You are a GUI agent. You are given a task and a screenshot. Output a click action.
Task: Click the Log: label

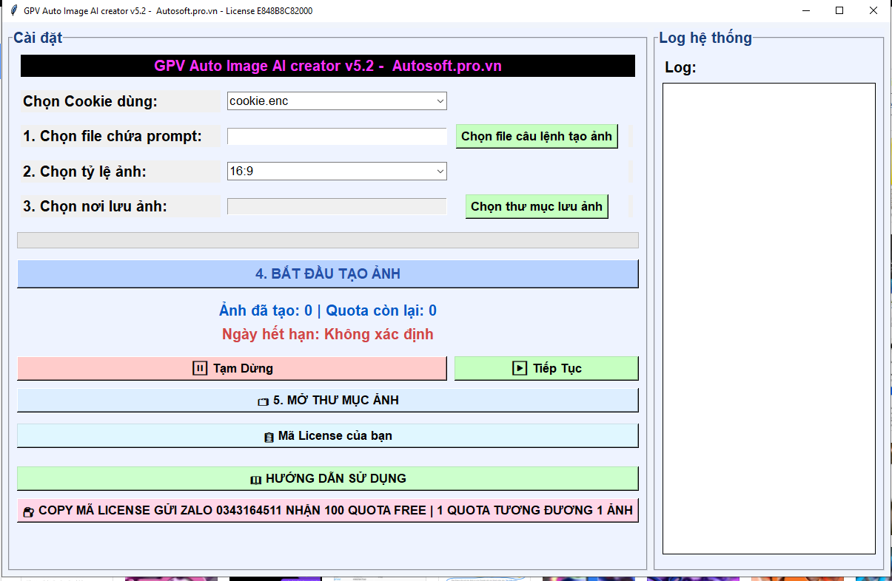pos(681,67)
